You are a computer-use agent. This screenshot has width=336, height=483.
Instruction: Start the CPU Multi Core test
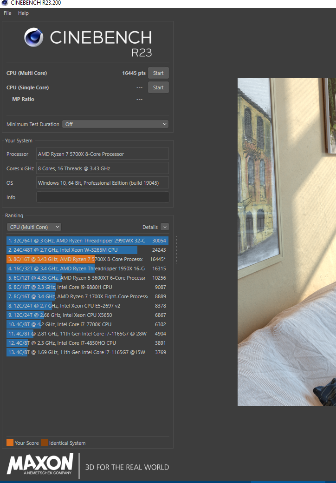tap(158, 73)
